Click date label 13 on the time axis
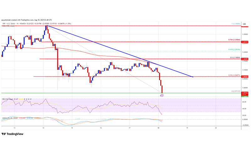 coord(14,128)
